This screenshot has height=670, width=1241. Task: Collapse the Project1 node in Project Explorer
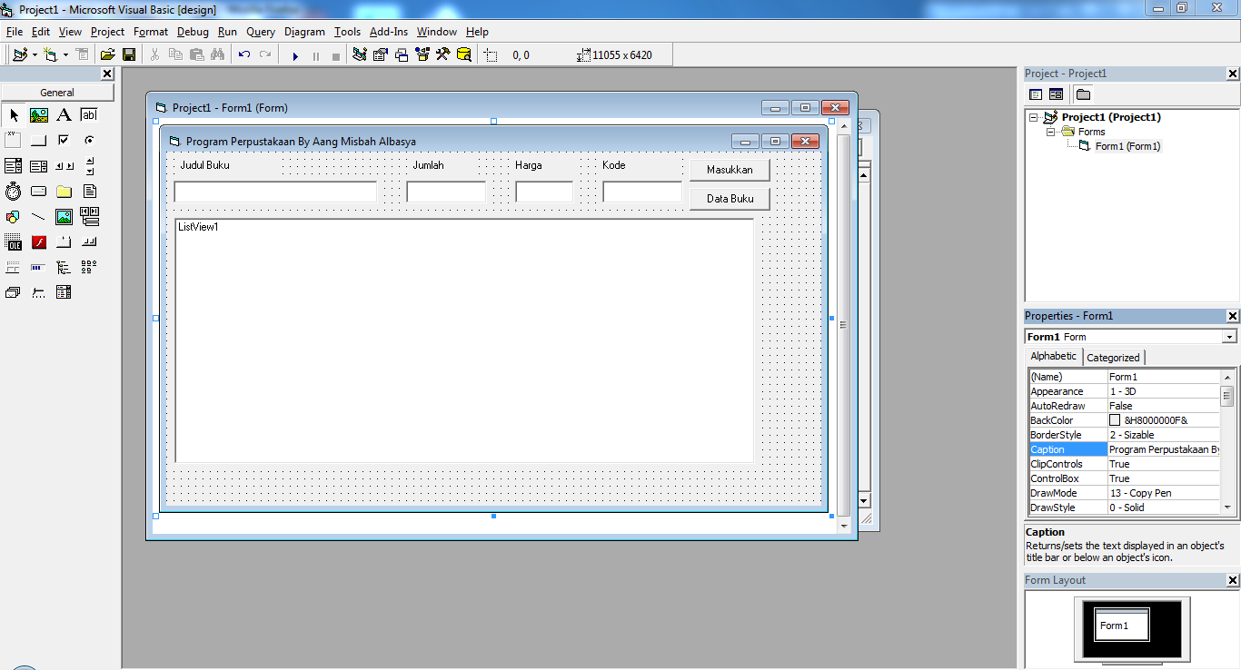(1035, 116)
